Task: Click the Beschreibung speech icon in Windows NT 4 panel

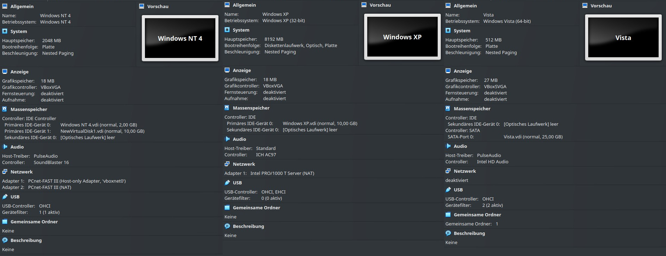Action: 5,240
